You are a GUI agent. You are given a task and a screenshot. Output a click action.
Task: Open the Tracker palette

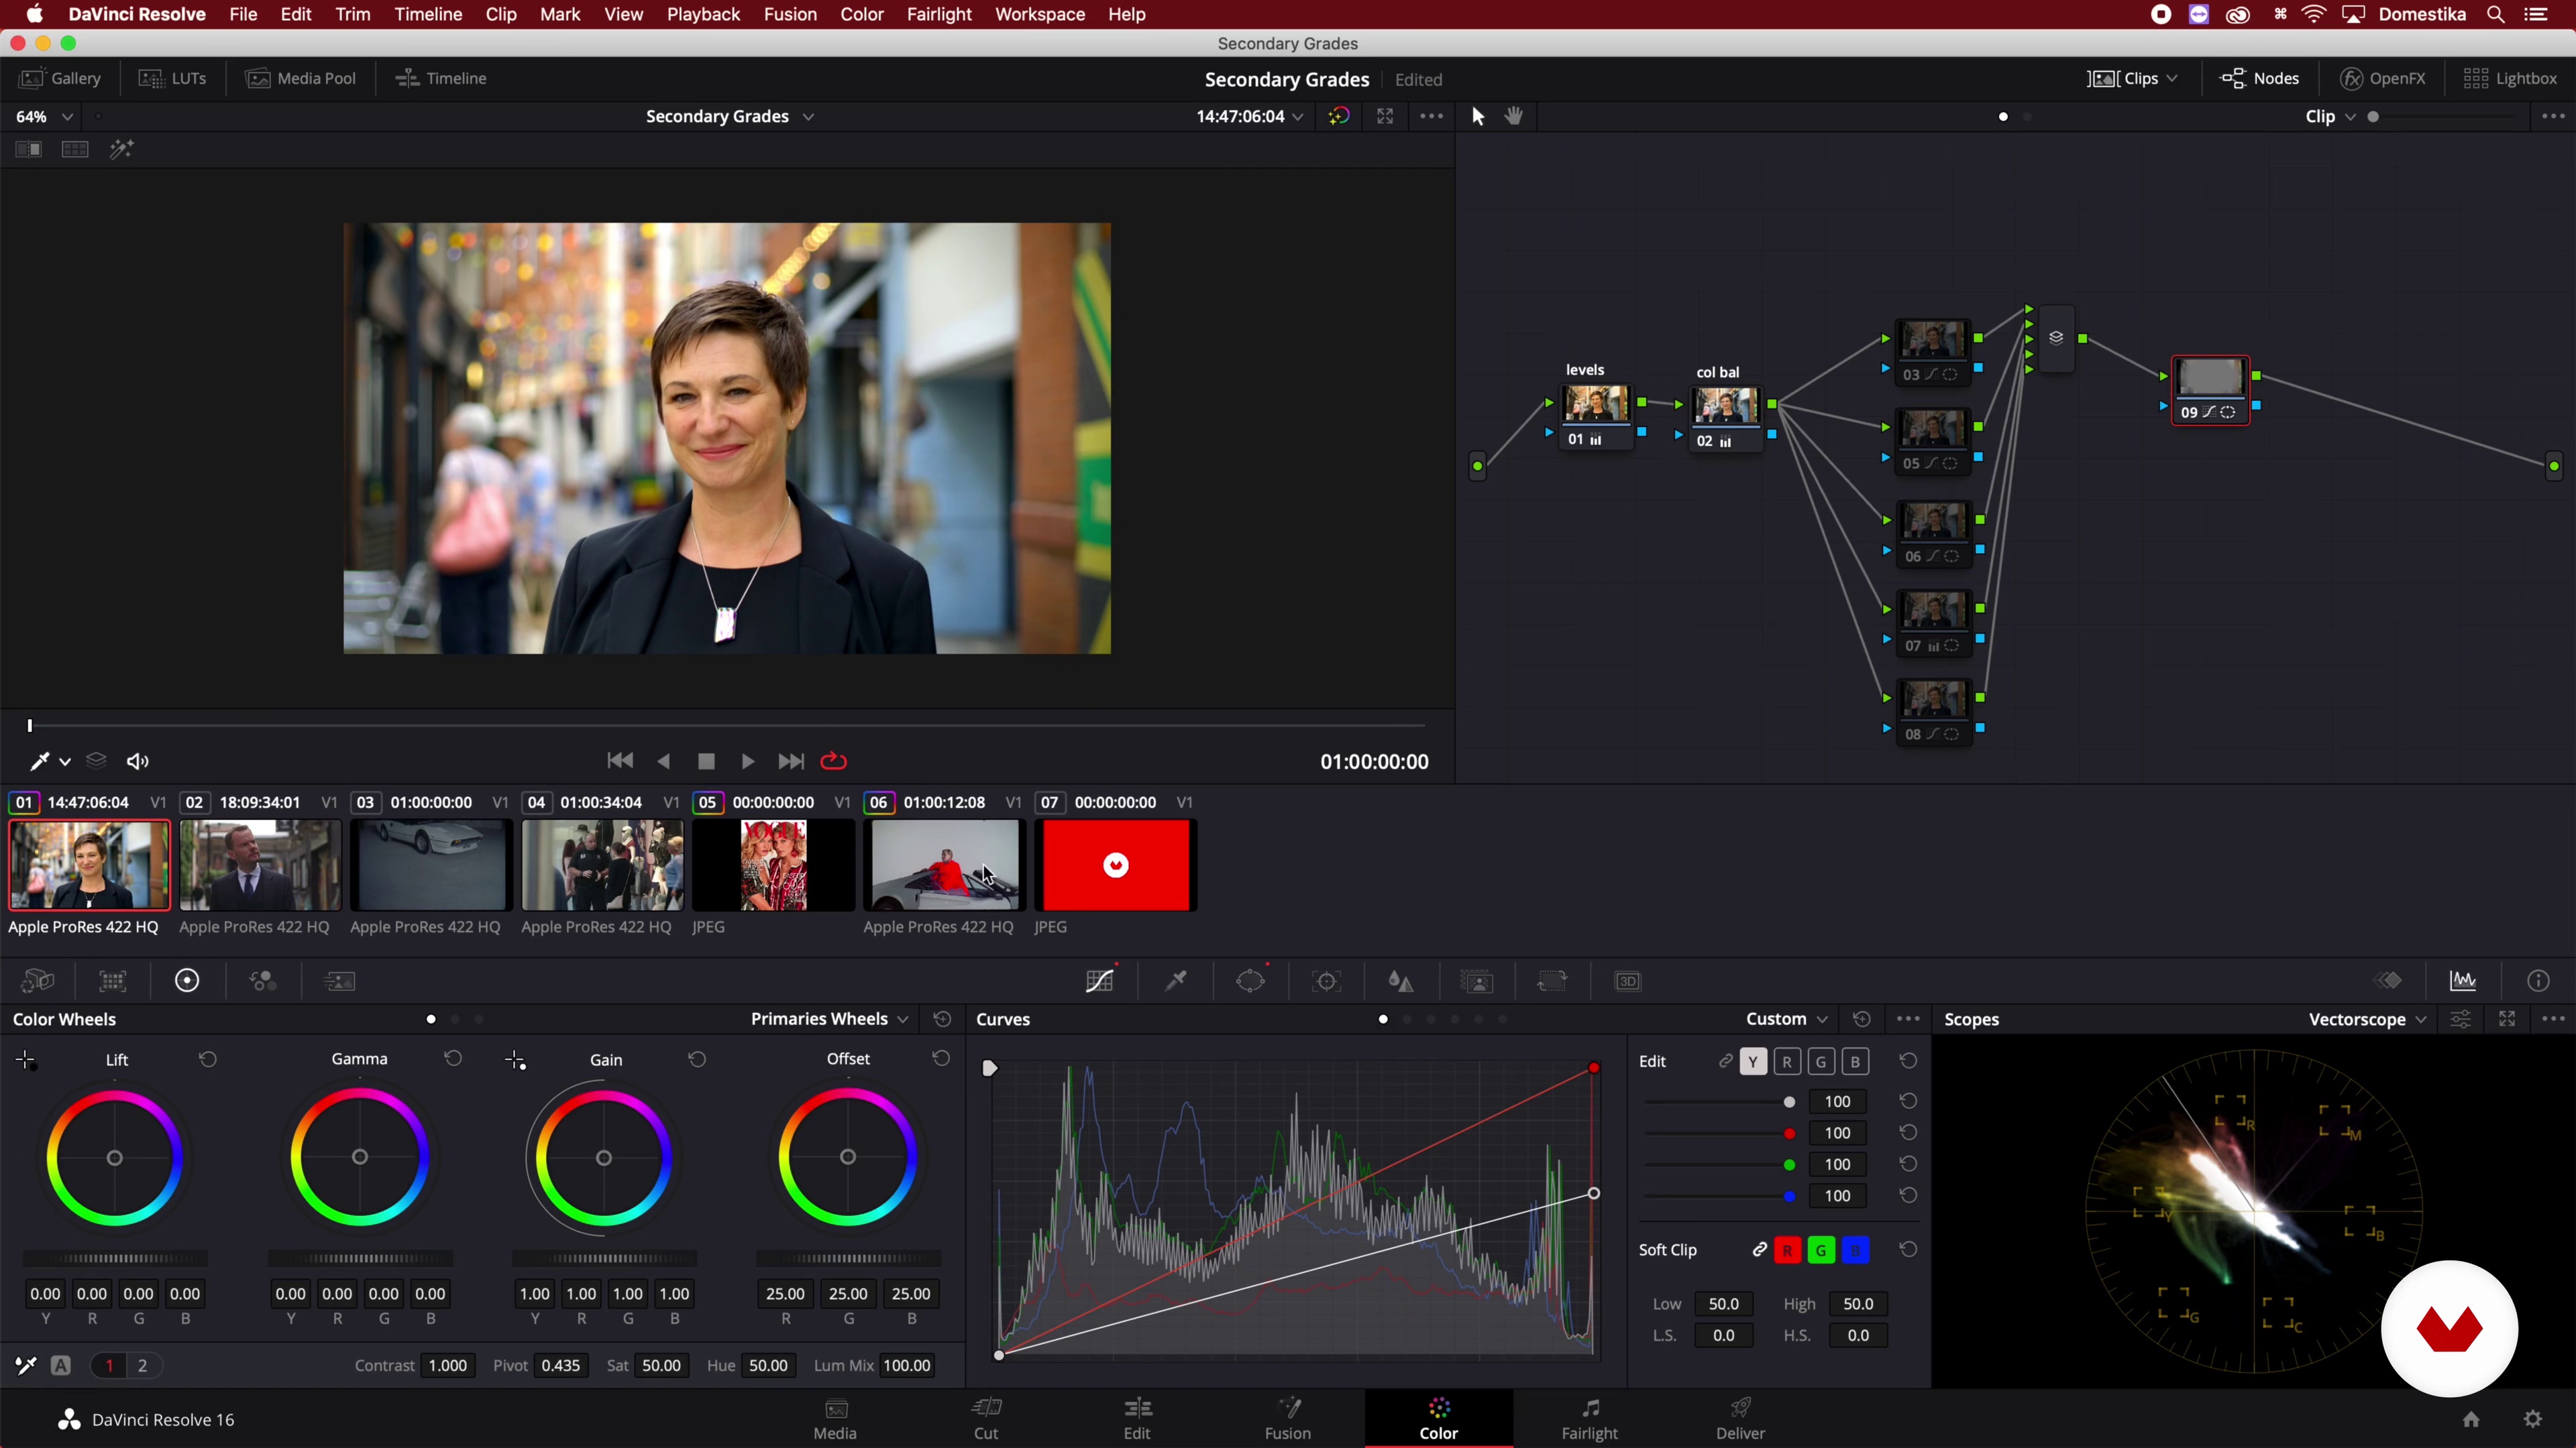(x=1327, y=981)
